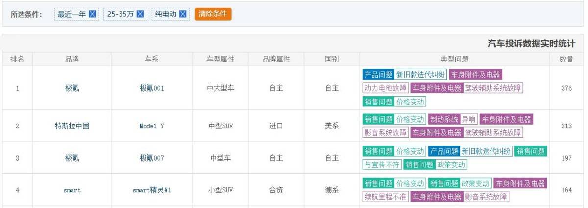588x208 pixels.
Task: Click the 数量 column header
Action: [x=566, y=60]
